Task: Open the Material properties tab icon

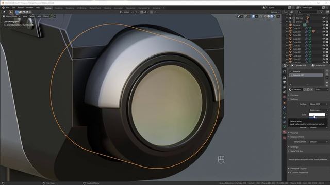Action: click(x=284, y=132)
